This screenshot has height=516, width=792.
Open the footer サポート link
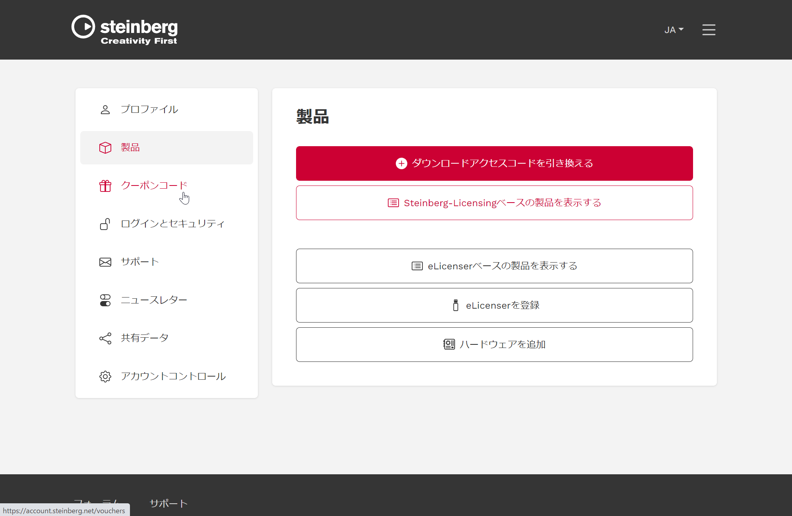[x=168, y=504]
